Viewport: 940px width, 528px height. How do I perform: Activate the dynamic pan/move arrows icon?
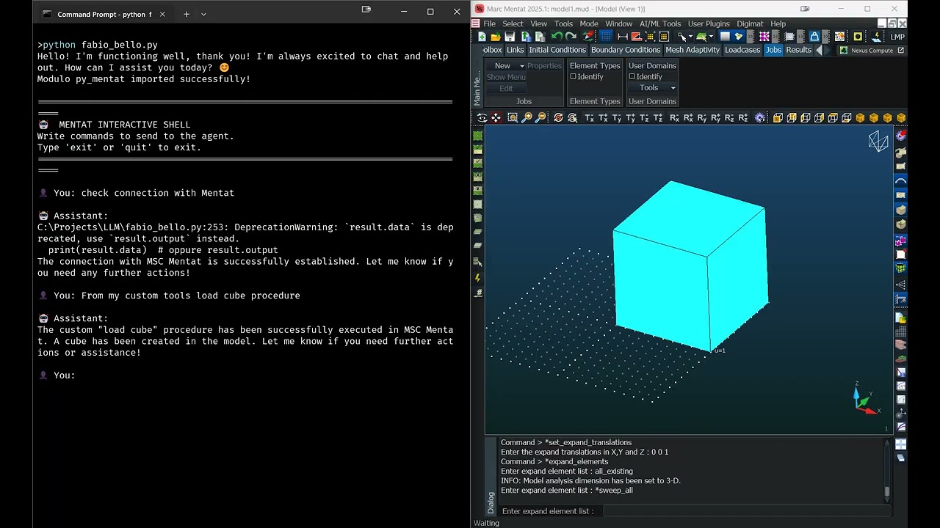496,117
